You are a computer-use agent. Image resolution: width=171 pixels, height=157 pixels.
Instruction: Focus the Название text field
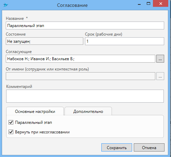point(85,26)
